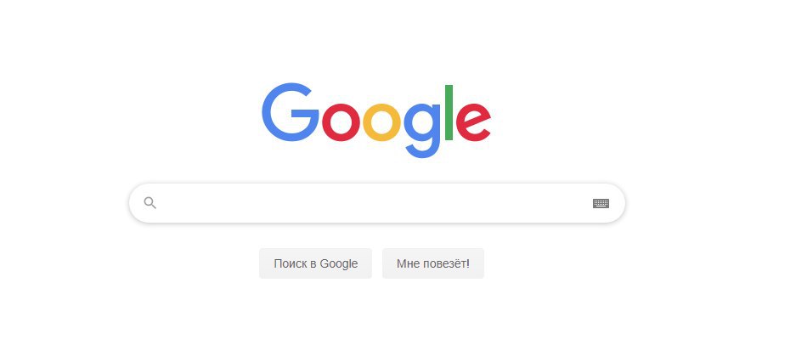
Task: Click the "Поиск в Google" button
Action: tap(315, 263)
